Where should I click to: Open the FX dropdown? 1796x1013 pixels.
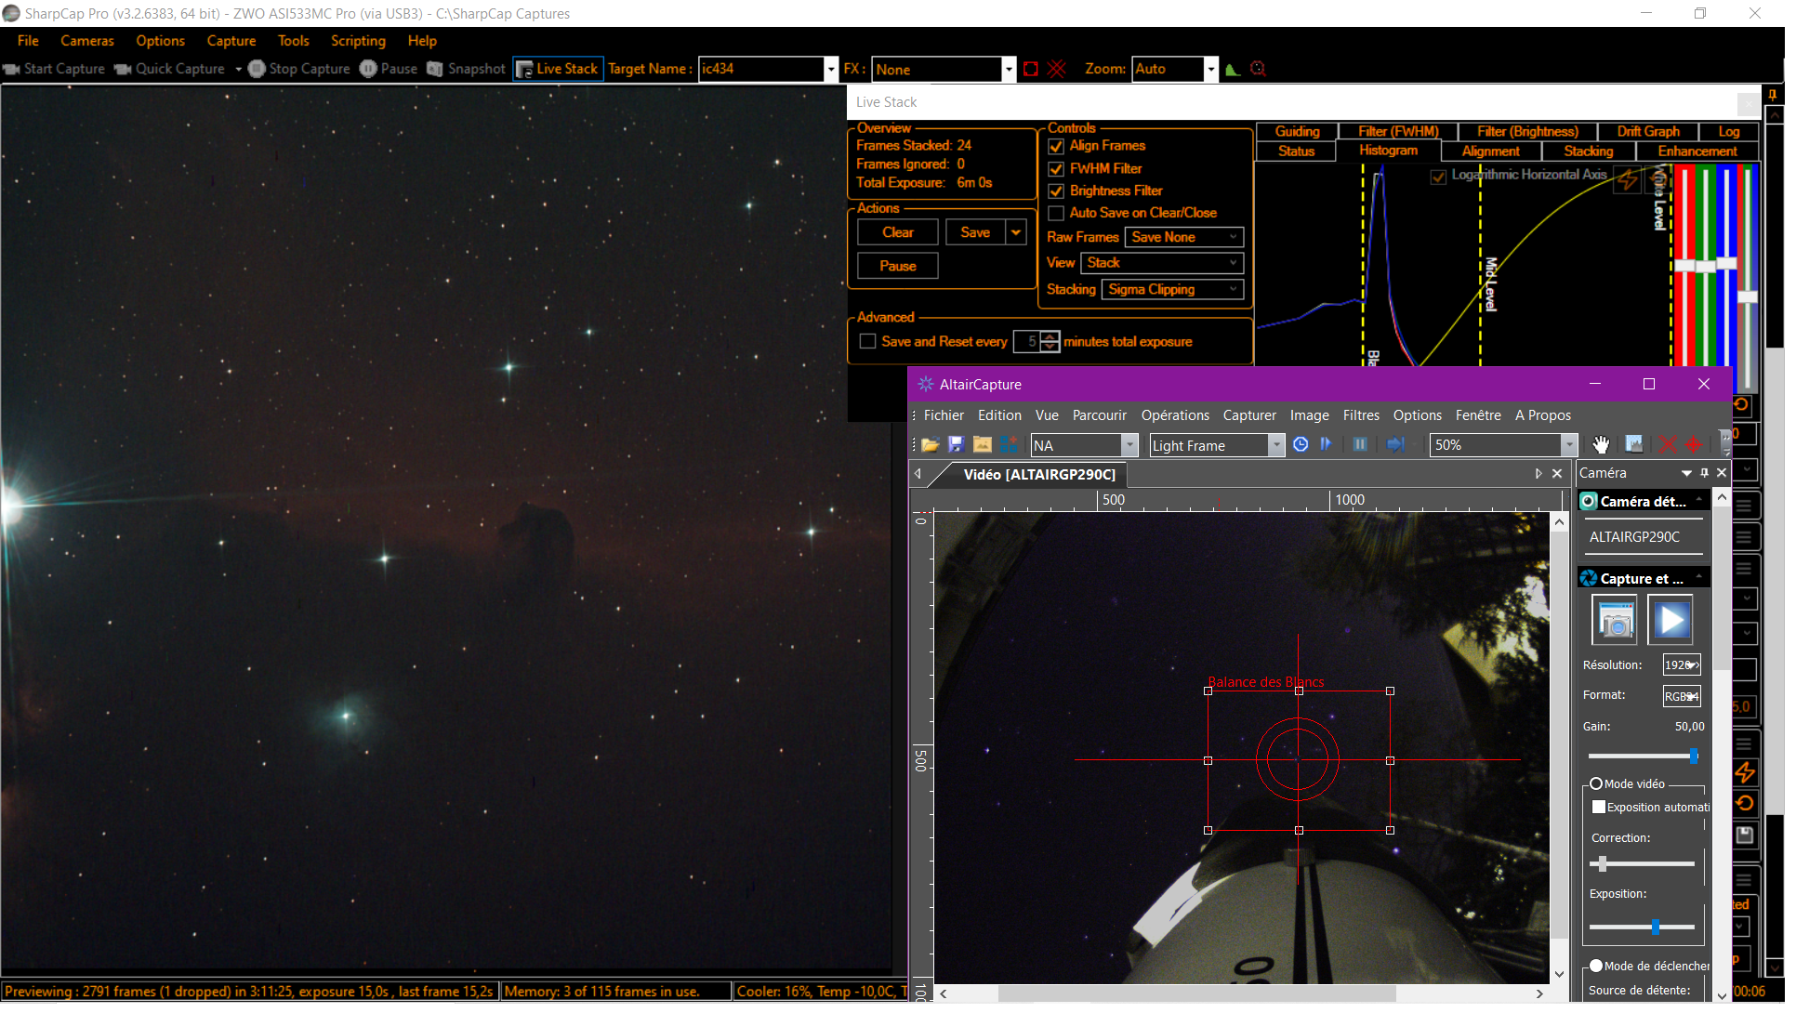click(1008, 70)
